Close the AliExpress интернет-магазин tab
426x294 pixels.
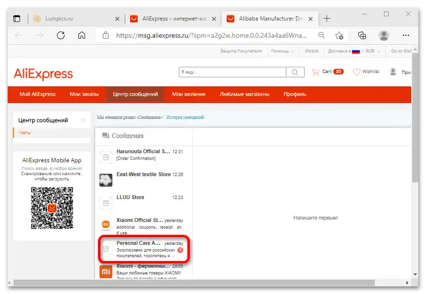[214, 19]
